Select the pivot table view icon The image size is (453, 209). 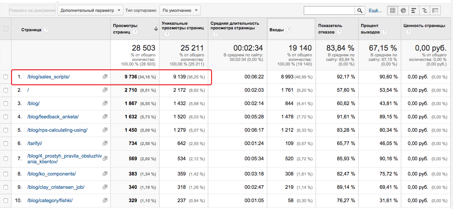point(435,10)
